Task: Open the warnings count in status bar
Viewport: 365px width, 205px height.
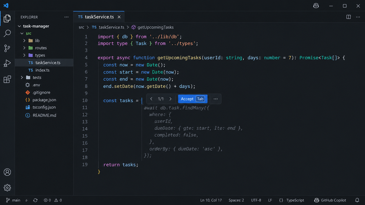Action: click(58, 200)
